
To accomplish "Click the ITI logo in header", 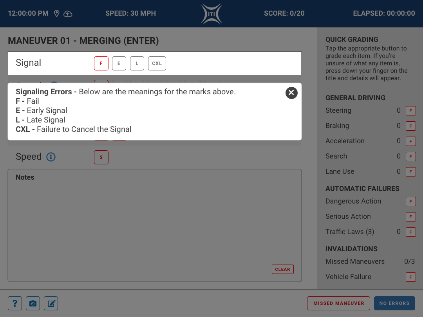I will [x=211, y=14].
